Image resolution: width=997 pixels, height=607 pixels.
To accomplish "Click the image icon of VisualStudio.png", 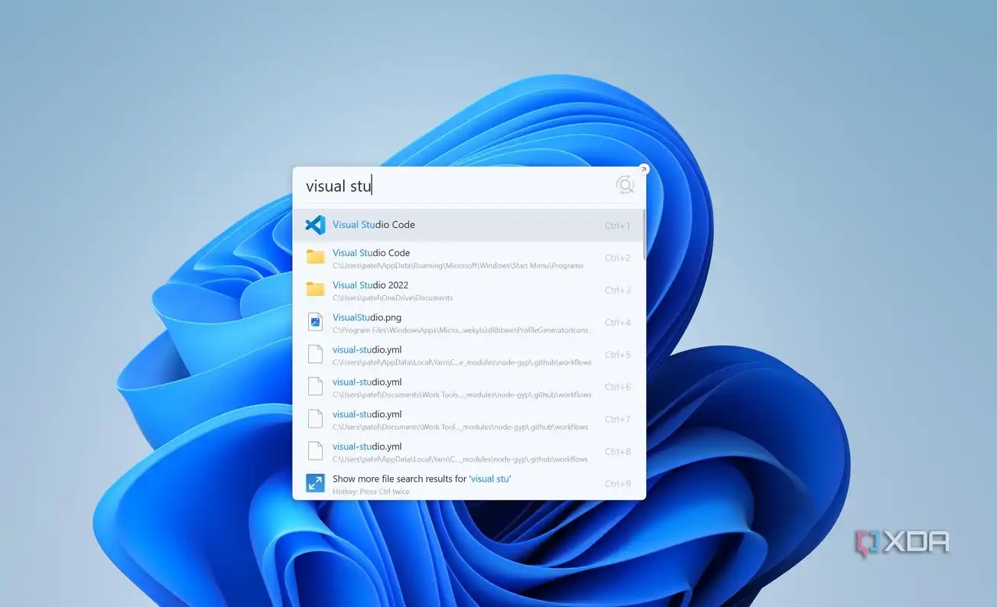I will tap(315, 322).
